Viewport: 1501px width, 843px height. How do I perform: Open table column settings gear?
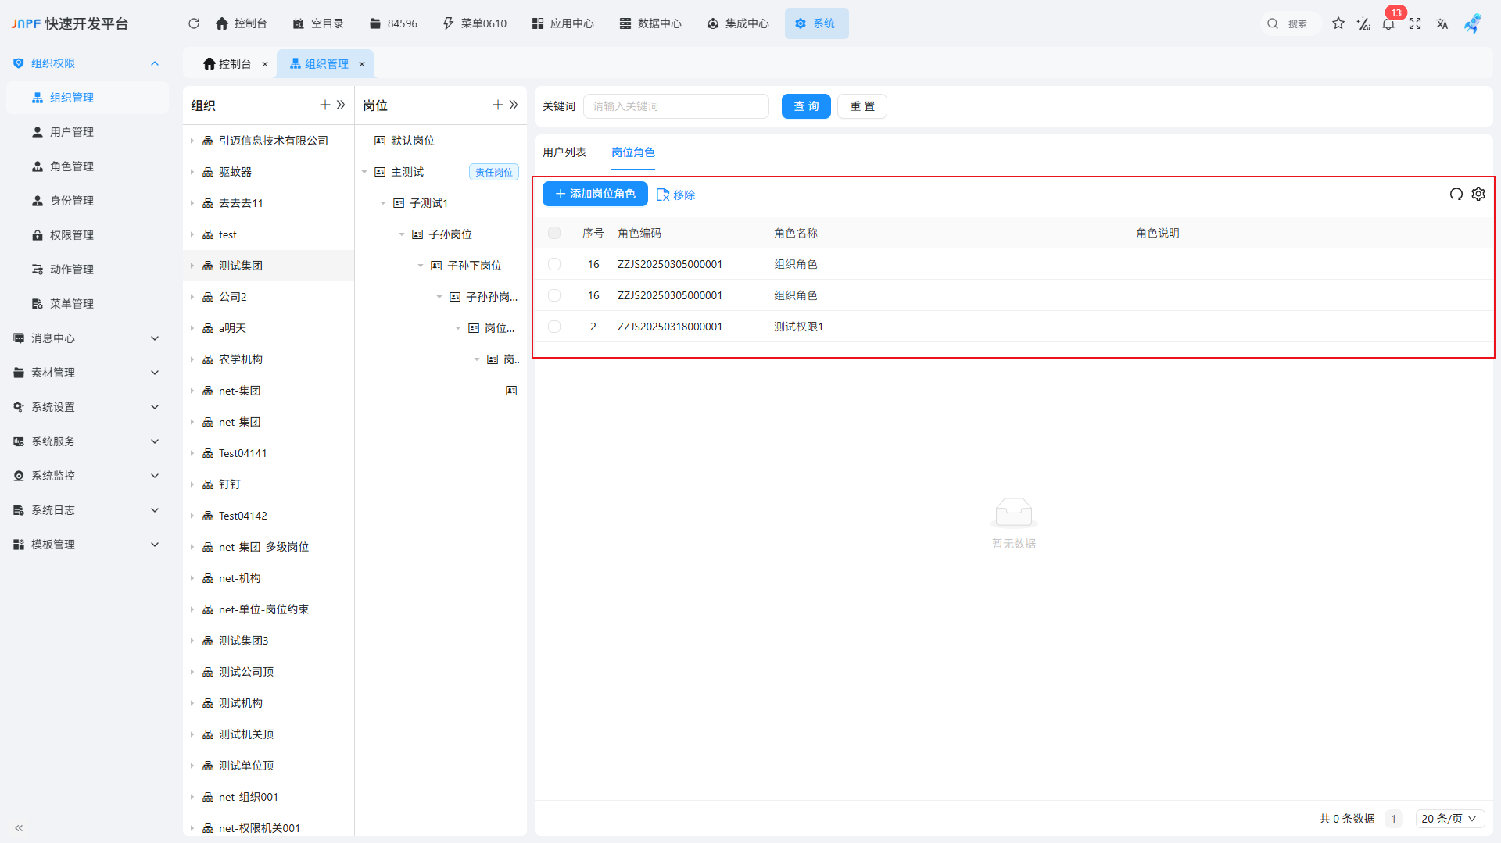click(1478, 194)
